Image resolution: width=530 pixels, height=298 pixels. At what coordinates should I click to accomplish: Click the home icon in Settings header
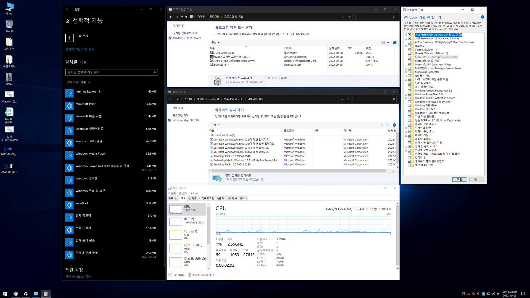67,21
